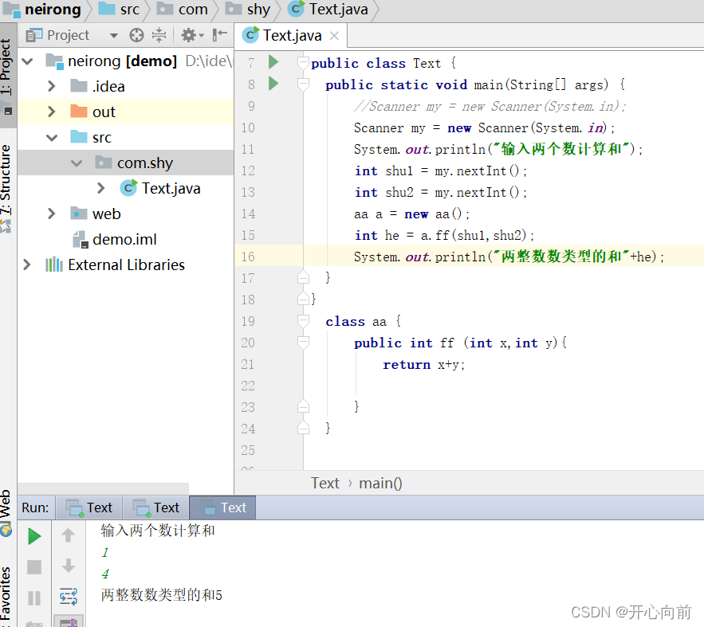Fold the main method code block
The image size is (704, 627).
[304, 84]
